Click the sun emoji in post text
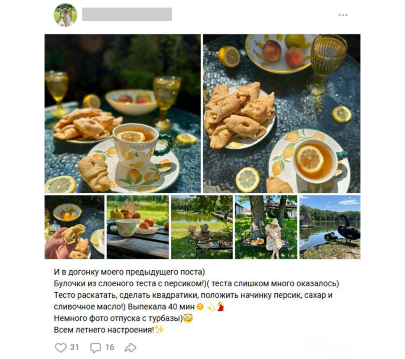This screenshot has height=359, width=405. (x=200, y=307)
